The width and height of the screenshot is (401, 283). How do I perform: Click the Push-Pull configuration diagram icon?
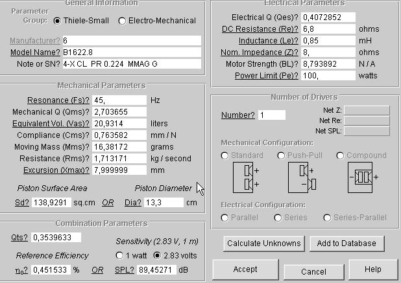pos(302,177)
